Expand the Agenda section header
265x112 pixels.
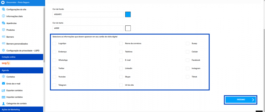[22, 70]
